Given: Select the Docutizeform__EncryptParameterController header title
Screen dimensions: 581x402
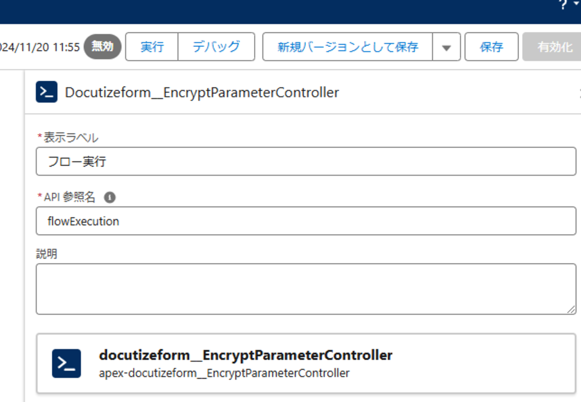Looking at the screenshot, I should (x=202, y=93).
